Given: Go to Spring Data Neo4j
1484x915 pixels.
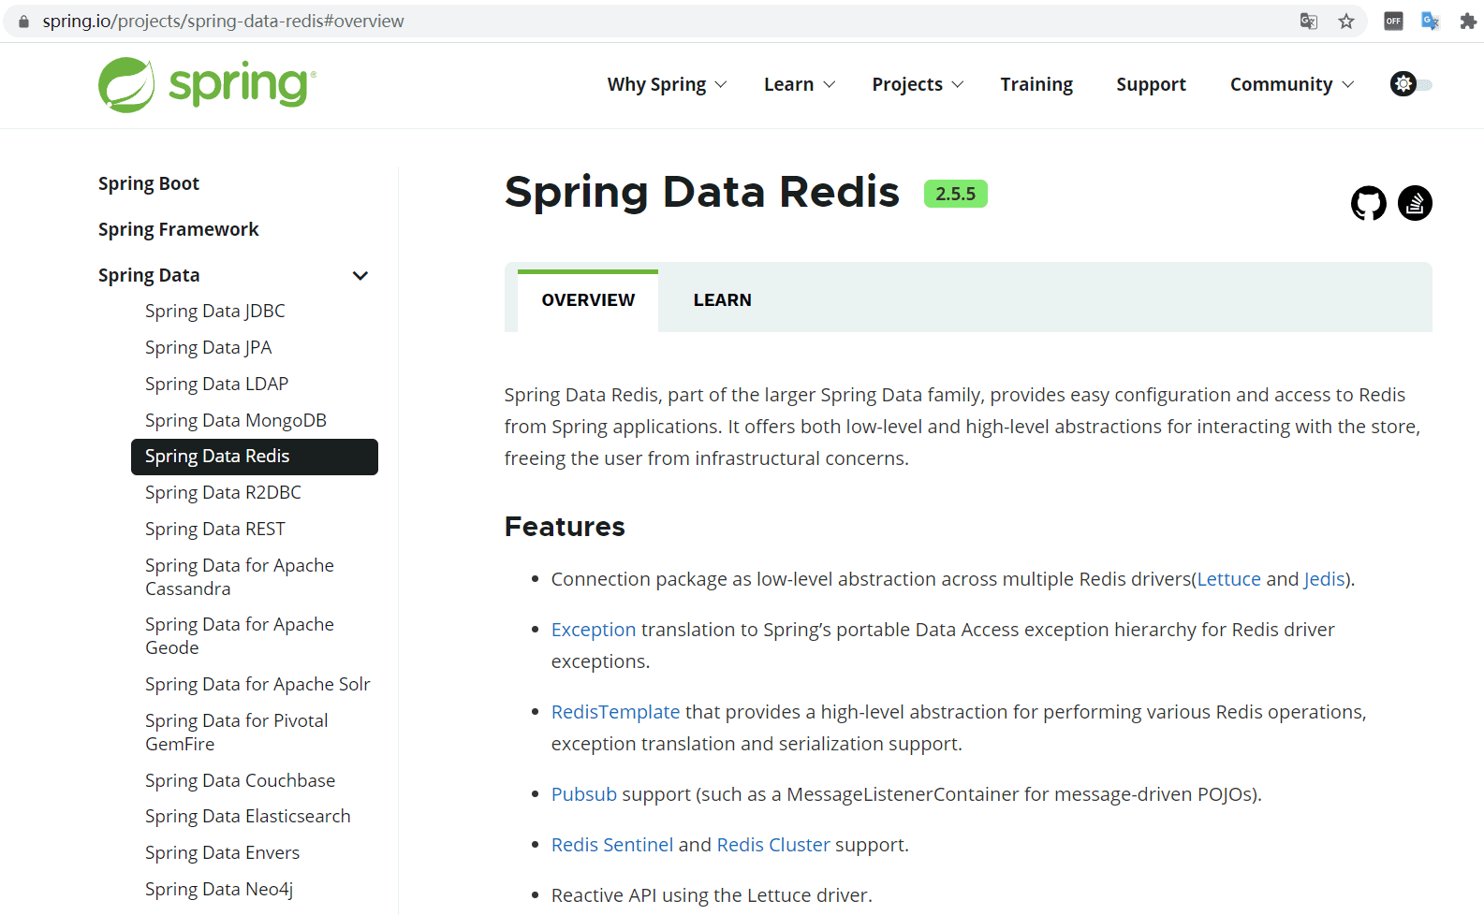Looking at the screenshot, I should pos(219,889).
